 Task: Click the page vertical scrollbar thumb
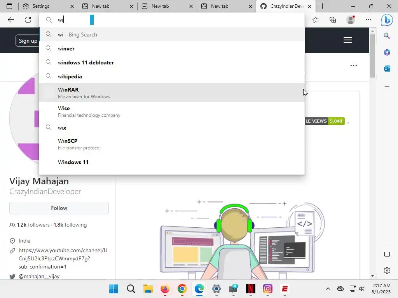(x=372, y=56)
